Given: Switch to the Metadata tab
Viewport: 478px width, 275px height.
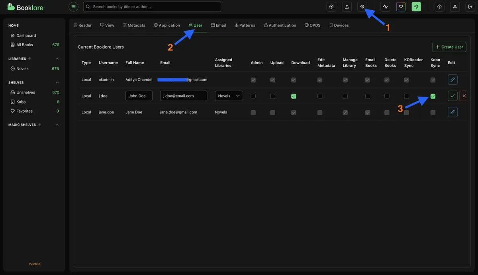Looking at the screenshot, I should pyautogui.click(x=134, y=25).
